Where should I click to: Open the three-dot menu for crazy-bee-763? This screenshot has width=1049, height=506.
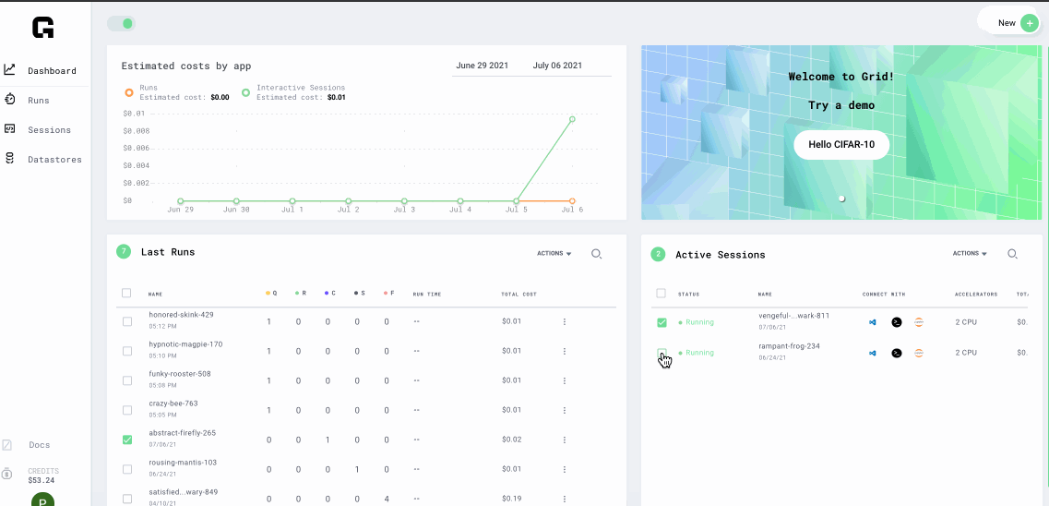pyautogui.click(x=565, y=410)
